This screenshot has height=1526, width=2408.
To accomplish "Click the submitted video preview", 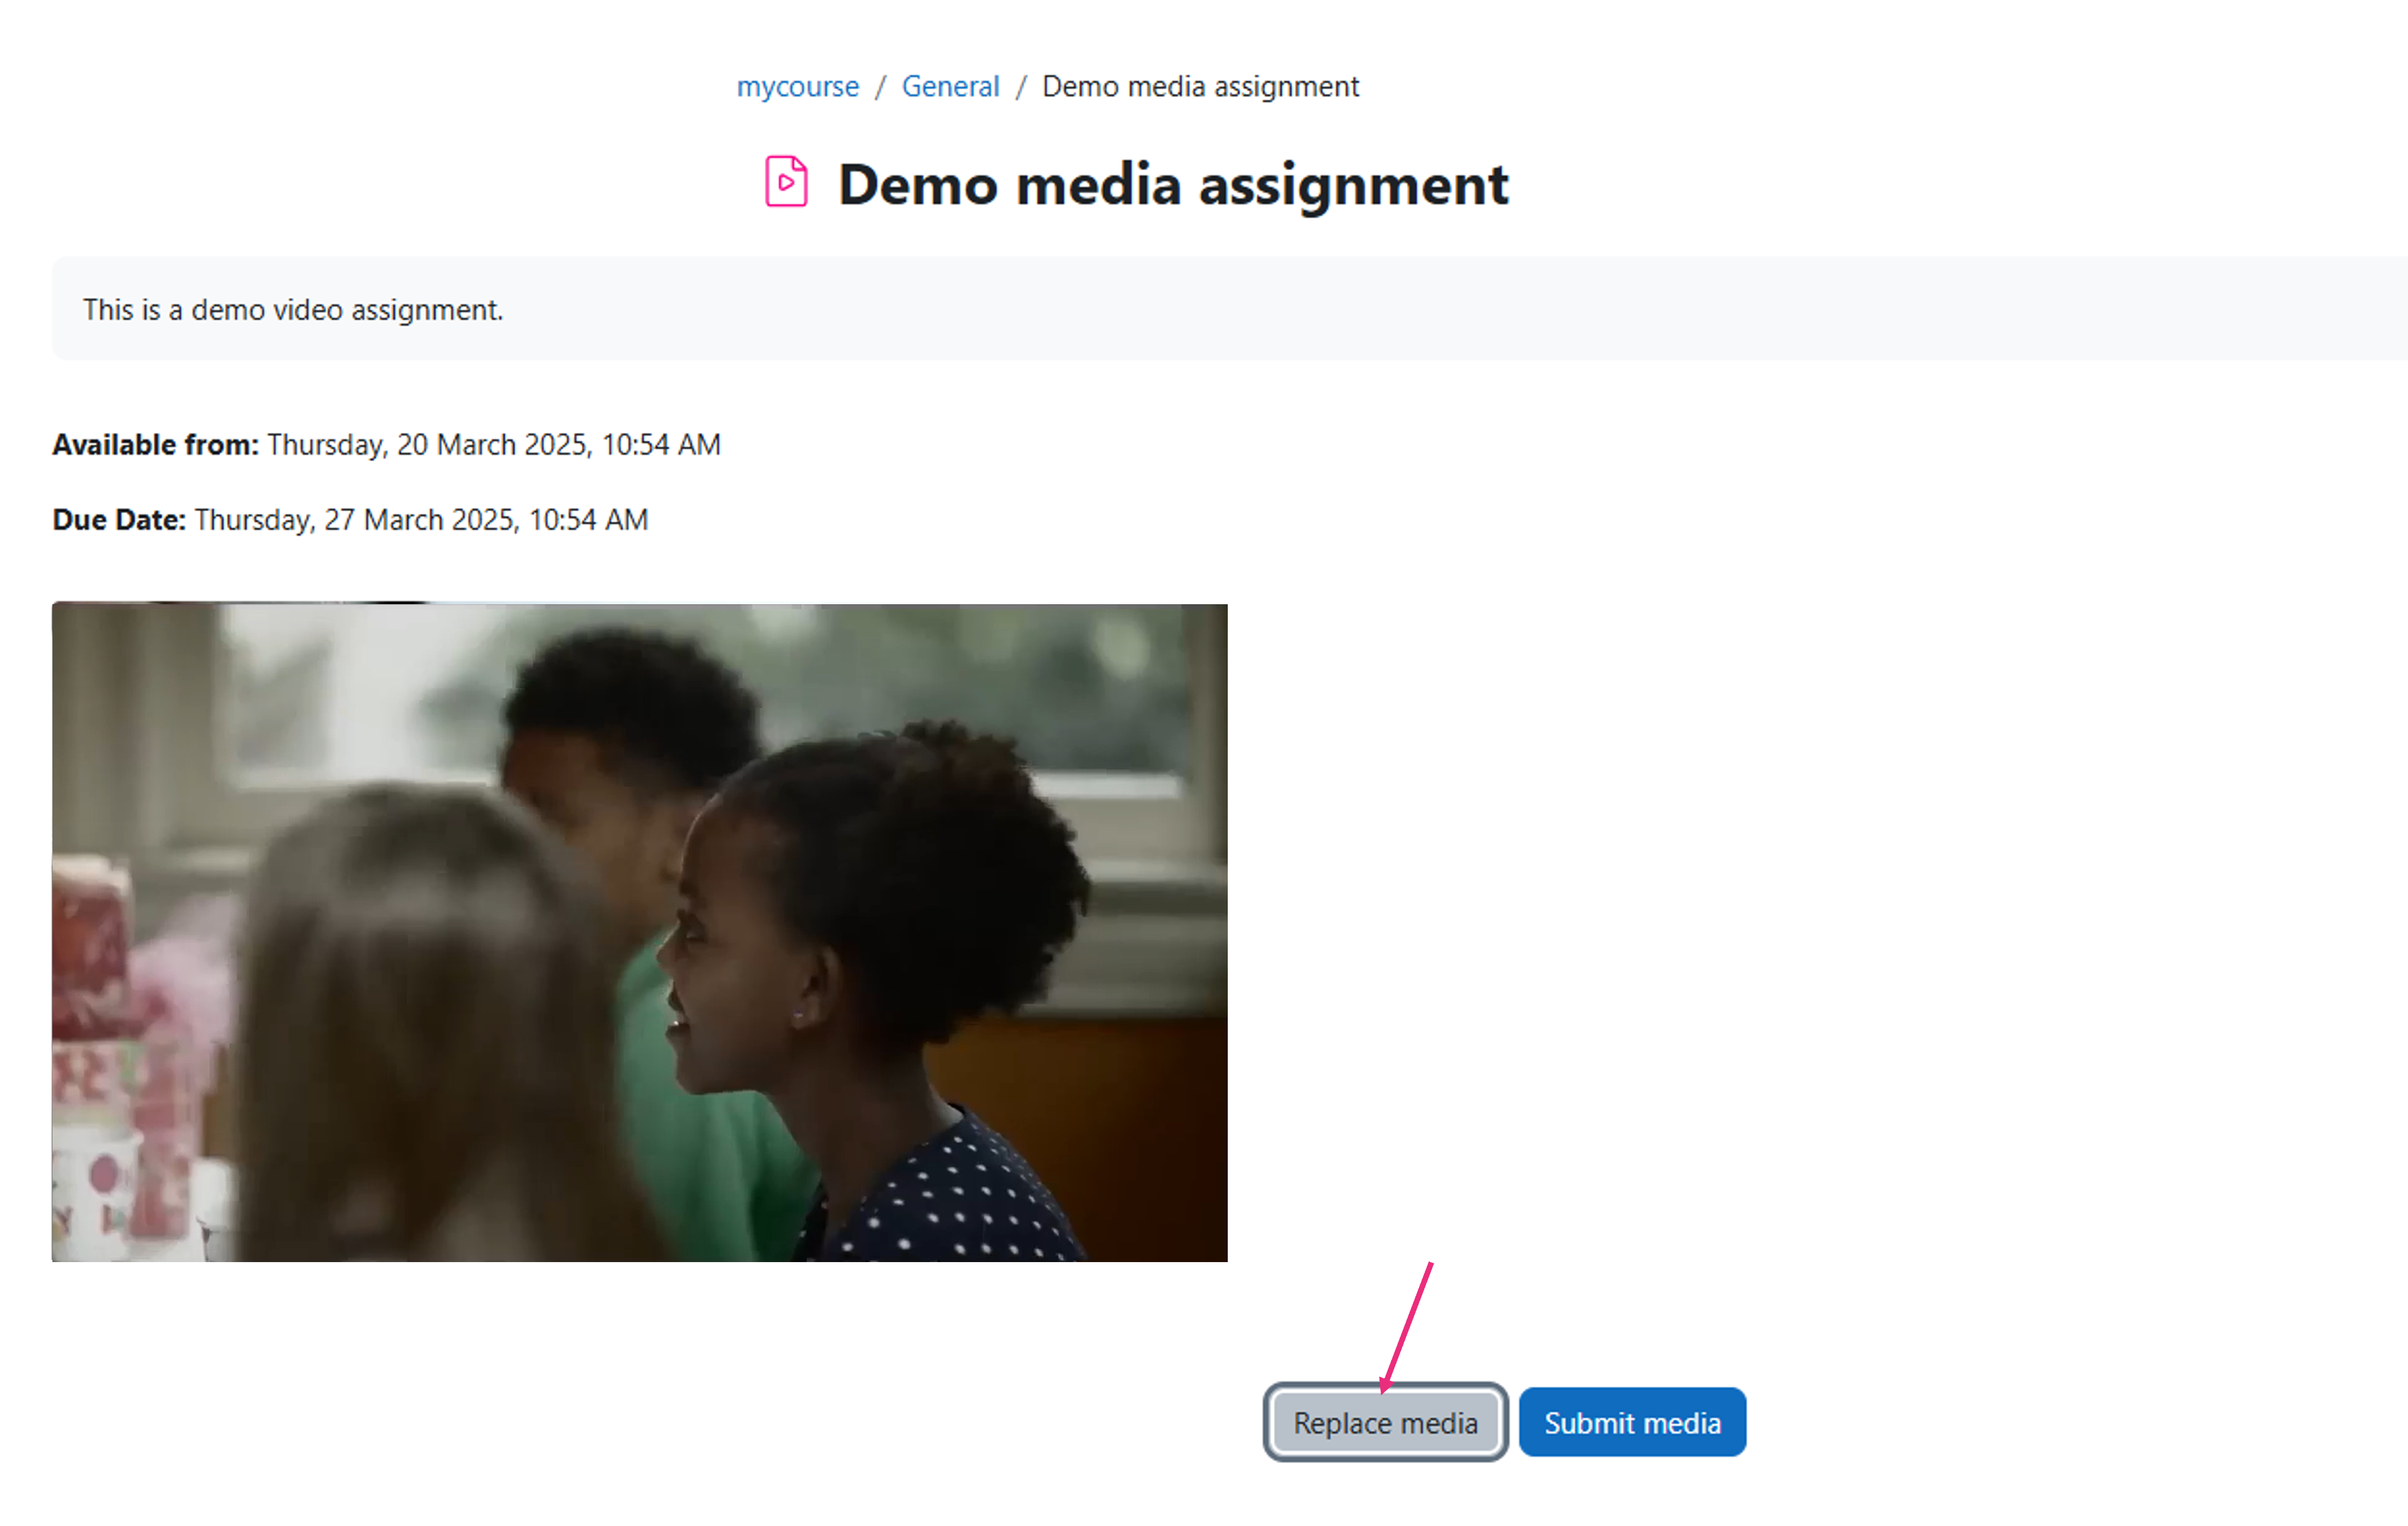I will [639, 932].
